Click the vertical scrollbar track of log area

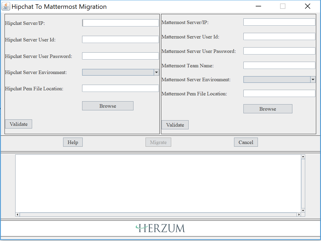click(303, 184)
